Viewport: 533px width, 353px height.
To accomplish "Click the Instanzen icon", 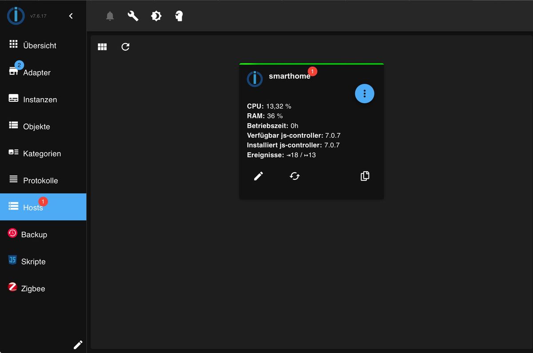I will [13, 98].
